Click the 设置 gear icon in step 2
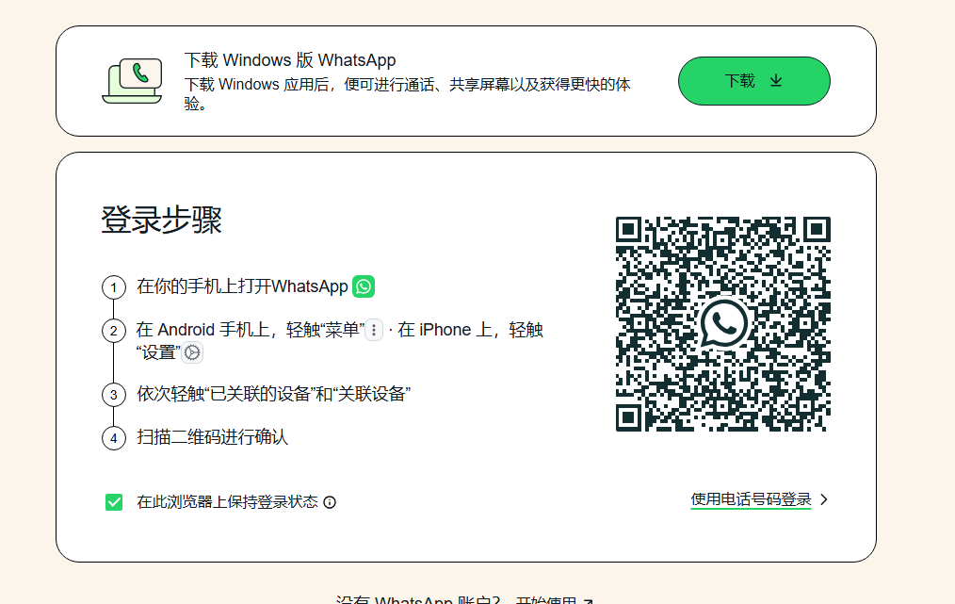Viewport: 955px width, 604px height. tap(192, 352)
